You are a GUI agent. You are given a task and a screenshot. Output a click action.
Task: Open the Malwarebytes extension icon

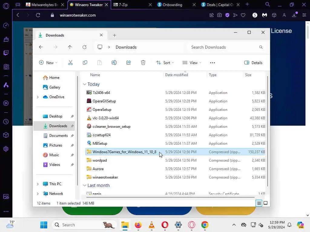coord(265,15)
